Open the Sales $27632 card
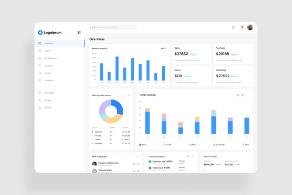 (192, 54)
